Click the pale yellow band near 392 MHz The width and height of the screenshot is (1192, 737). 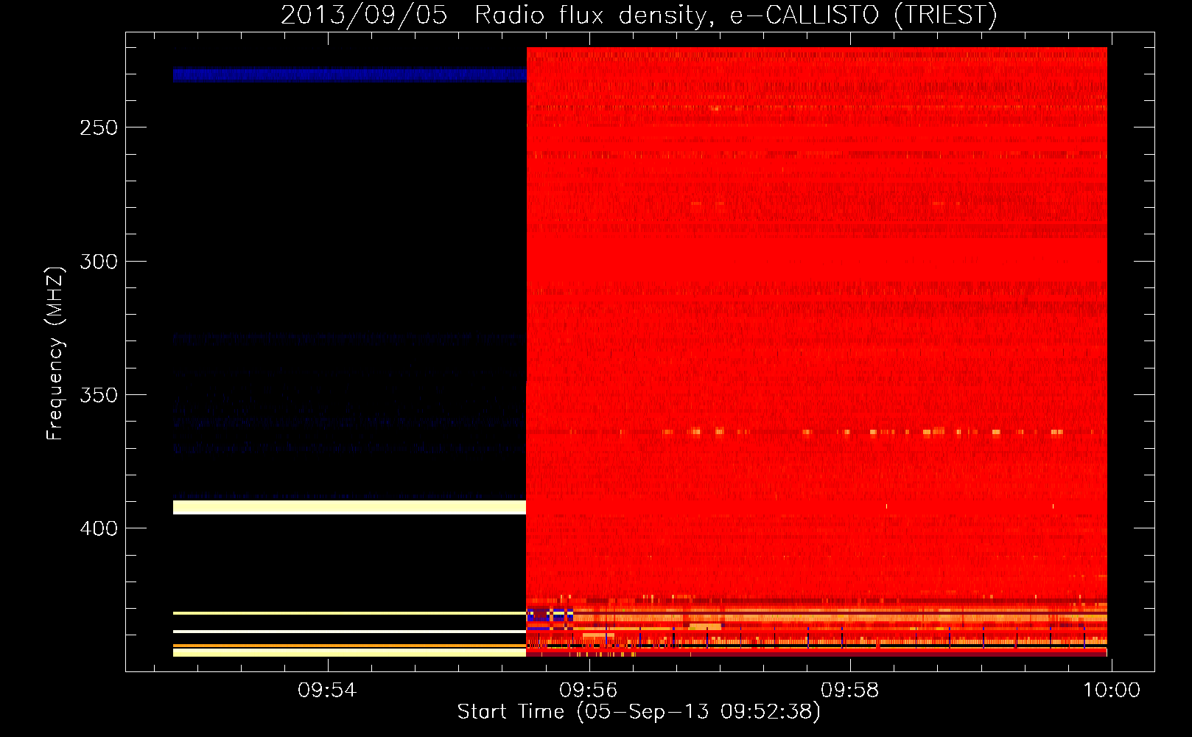[x=350, y=507]
